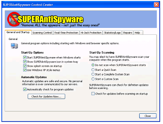
Task: Toggle Use Windows XP style menus
Action: coord(25,70)
